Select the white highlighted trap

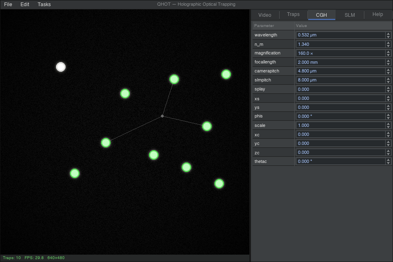[61, 67]
